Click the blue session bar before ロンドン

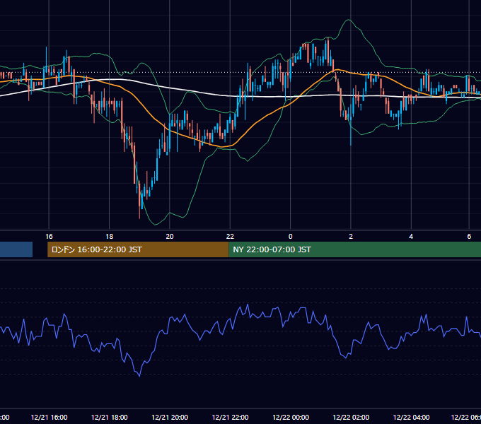click(x=16, y=249)
